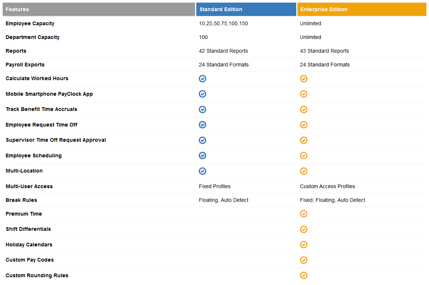Click the Mobile Smartphone PayClock App label
Viewport: 429px width, 285px height.
[49, 94]
